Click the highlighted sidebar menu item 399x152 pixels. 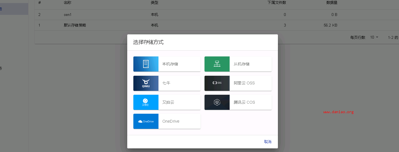tap(14, 9)
